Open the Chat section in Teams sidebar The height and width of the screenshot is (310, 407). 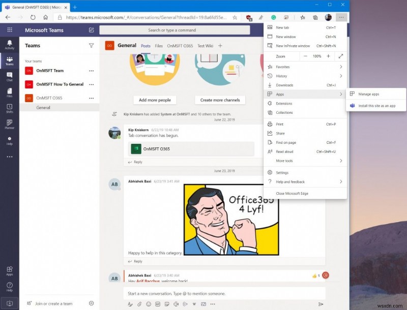[x=9, y=77]
